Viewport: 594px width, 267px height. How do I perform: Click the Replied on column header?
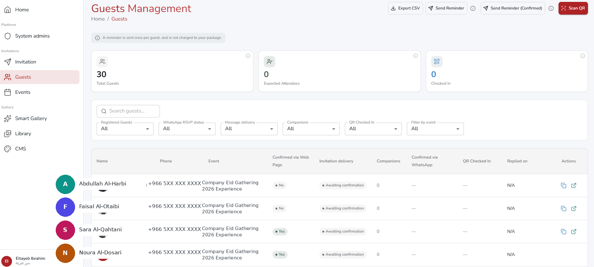click(517, 161)
